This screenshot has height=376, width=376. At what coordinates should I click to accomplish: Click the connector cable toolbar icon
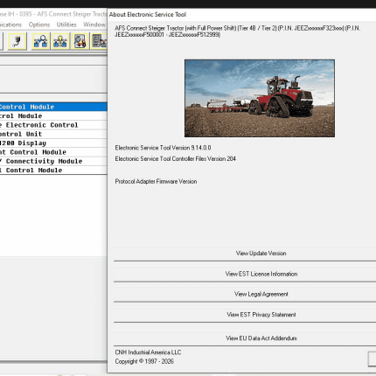(17, 41)
